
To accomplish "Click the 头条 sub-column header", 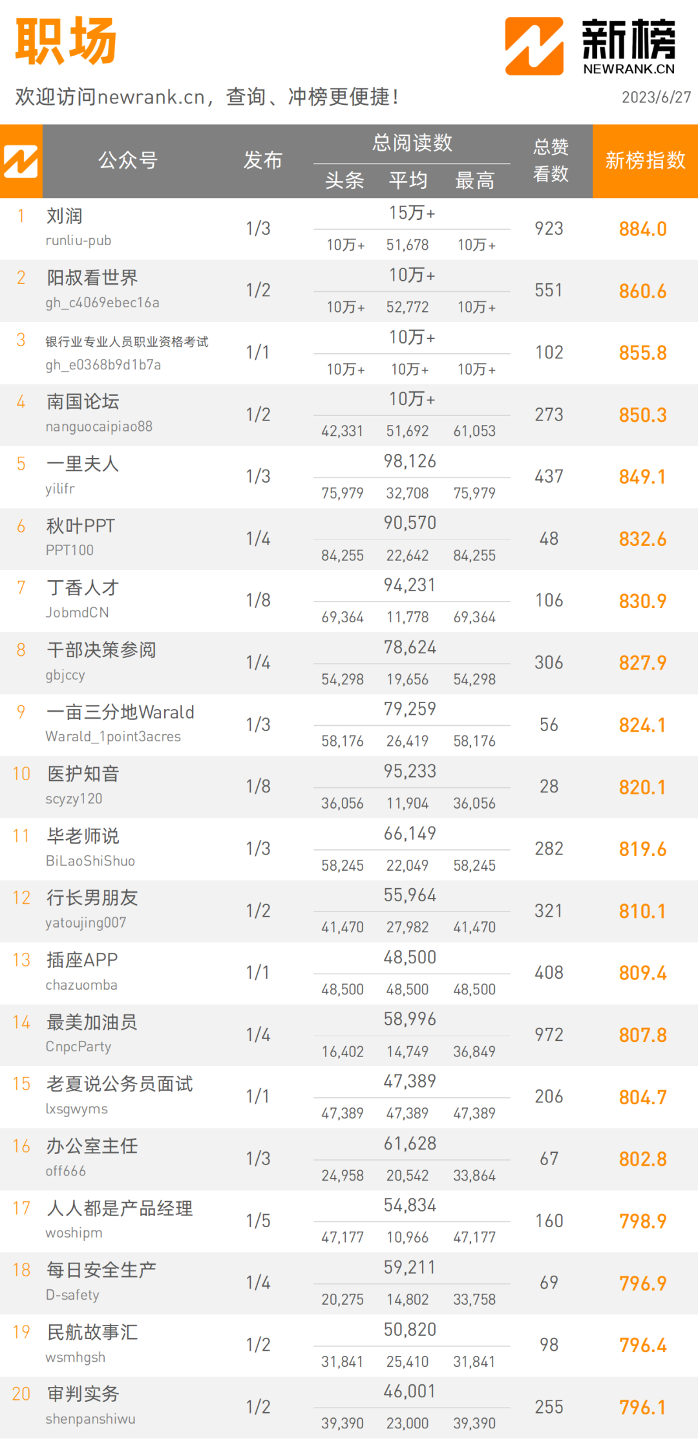I will pos(344,180).
